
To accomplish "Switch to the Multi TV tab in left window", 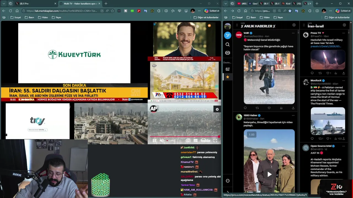I will [80, 4].
